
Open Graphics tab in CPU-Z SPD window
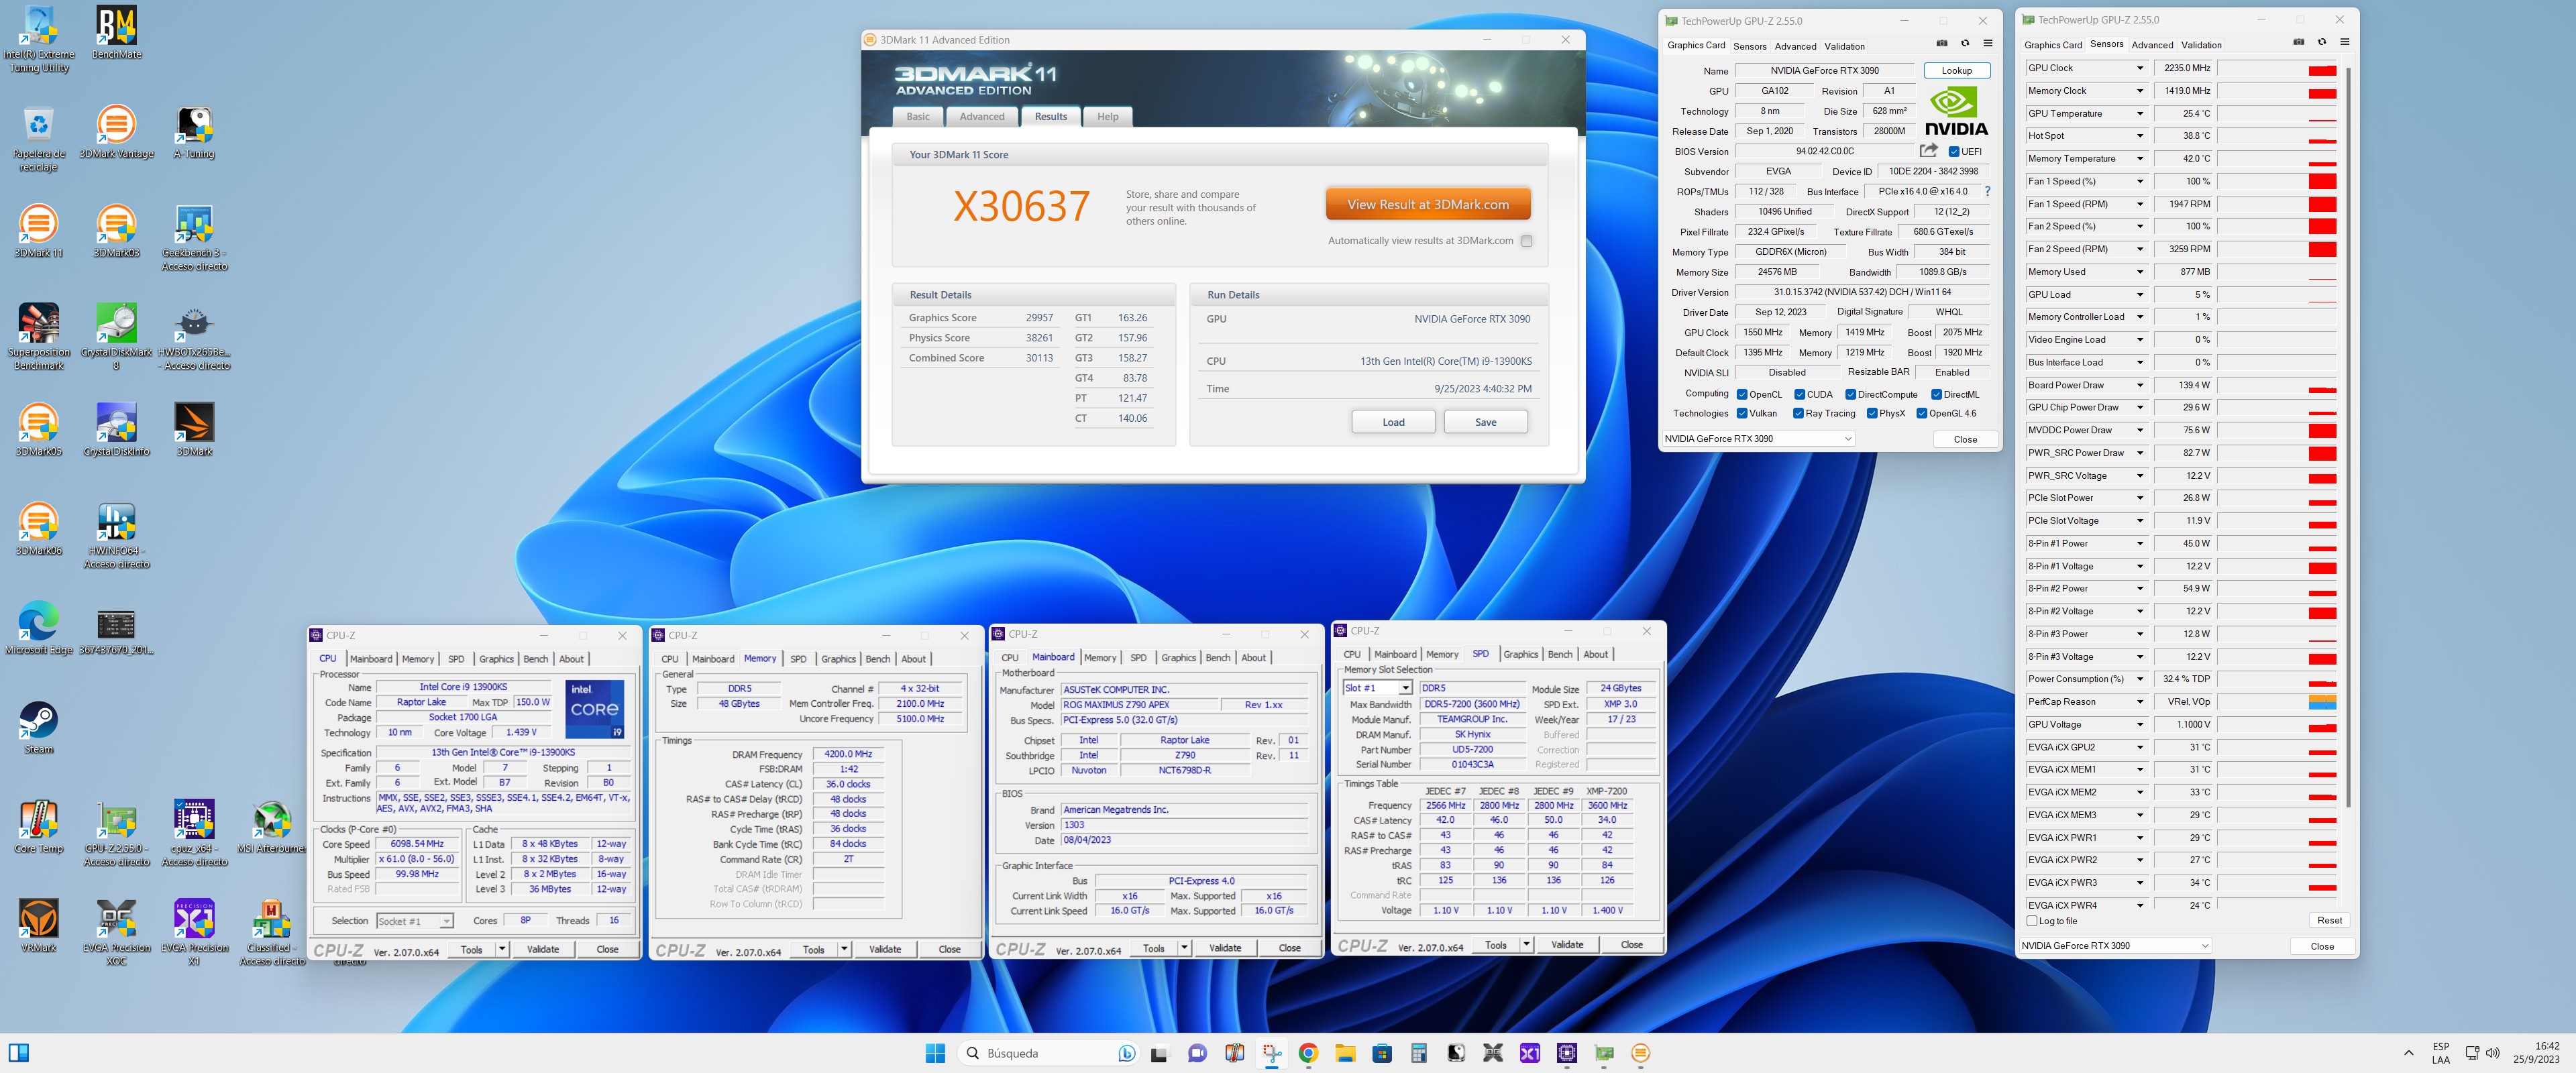pyautogui.click(x=1520, y=655)
